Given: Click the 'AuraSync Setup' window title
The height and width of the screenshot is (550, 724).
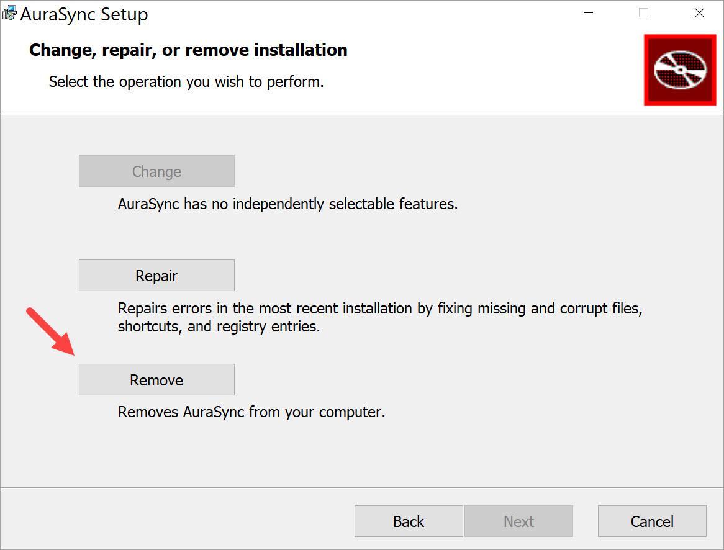Looking at the screenshot, I should 84,14.
